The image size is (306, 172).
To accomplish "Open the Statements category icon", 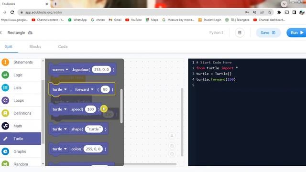I will pyautogui.click(x=5, y=62).
